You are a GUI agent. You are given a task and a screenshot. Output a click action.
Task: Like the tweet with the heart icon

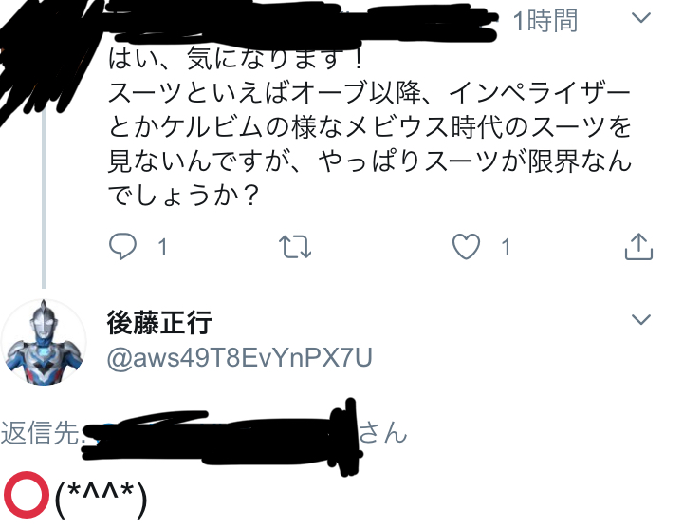[466, 246]
